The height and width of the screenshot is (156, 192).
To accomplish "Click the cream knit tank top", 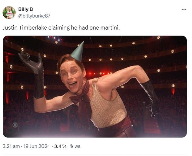I will coord(108,107).
